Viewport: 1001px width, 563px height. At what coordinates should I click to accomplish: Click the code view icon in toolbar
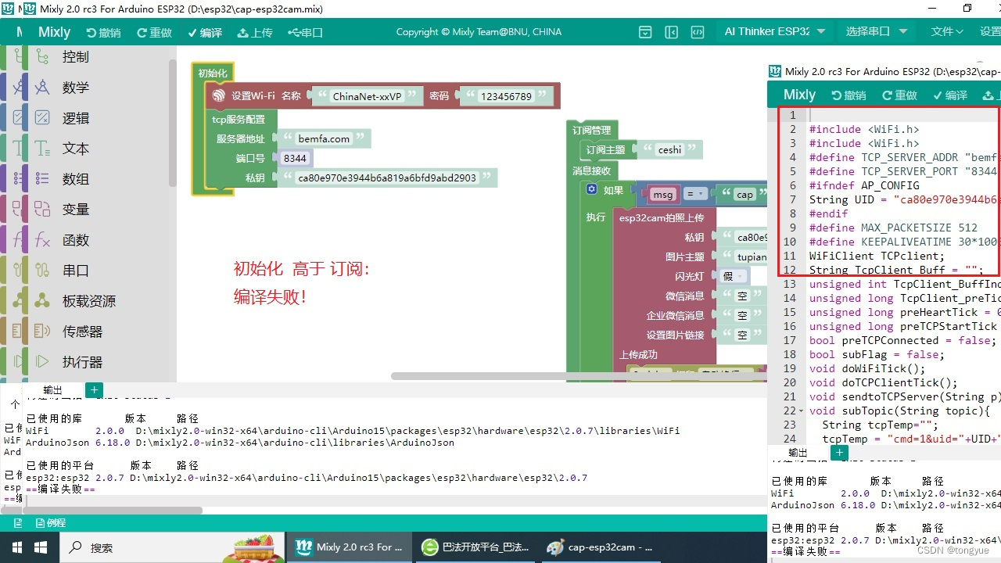pyautogui.click(x=697, y=32)
